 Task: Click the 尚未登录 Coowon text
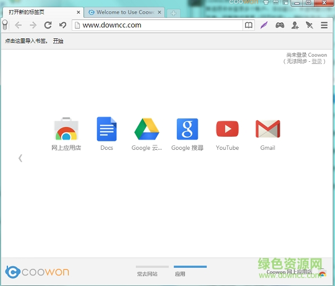306,55
